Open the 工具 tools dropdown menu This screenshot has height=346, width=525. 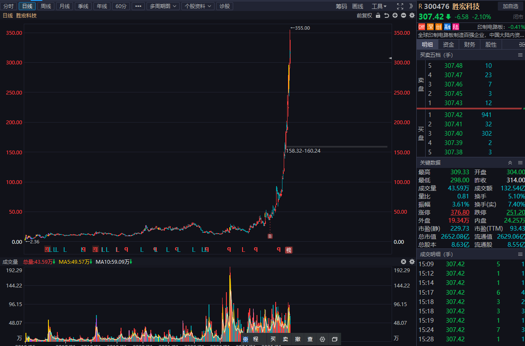[379, 6]
